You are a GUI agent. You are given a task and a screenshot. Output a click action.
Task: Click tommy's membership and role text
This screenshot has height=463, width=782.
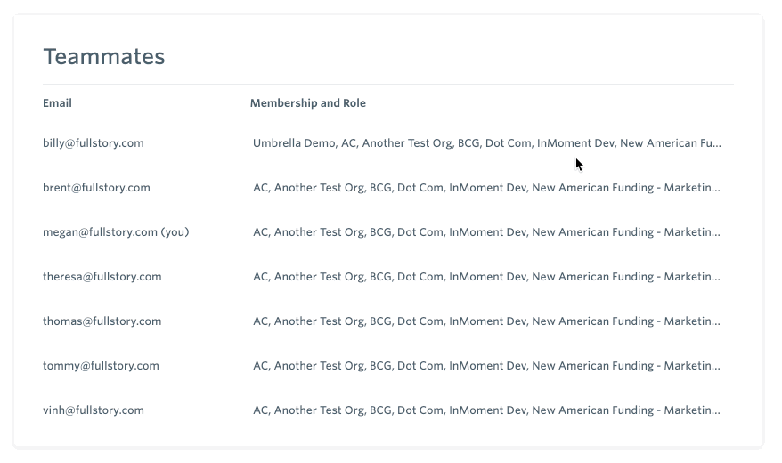486,366
